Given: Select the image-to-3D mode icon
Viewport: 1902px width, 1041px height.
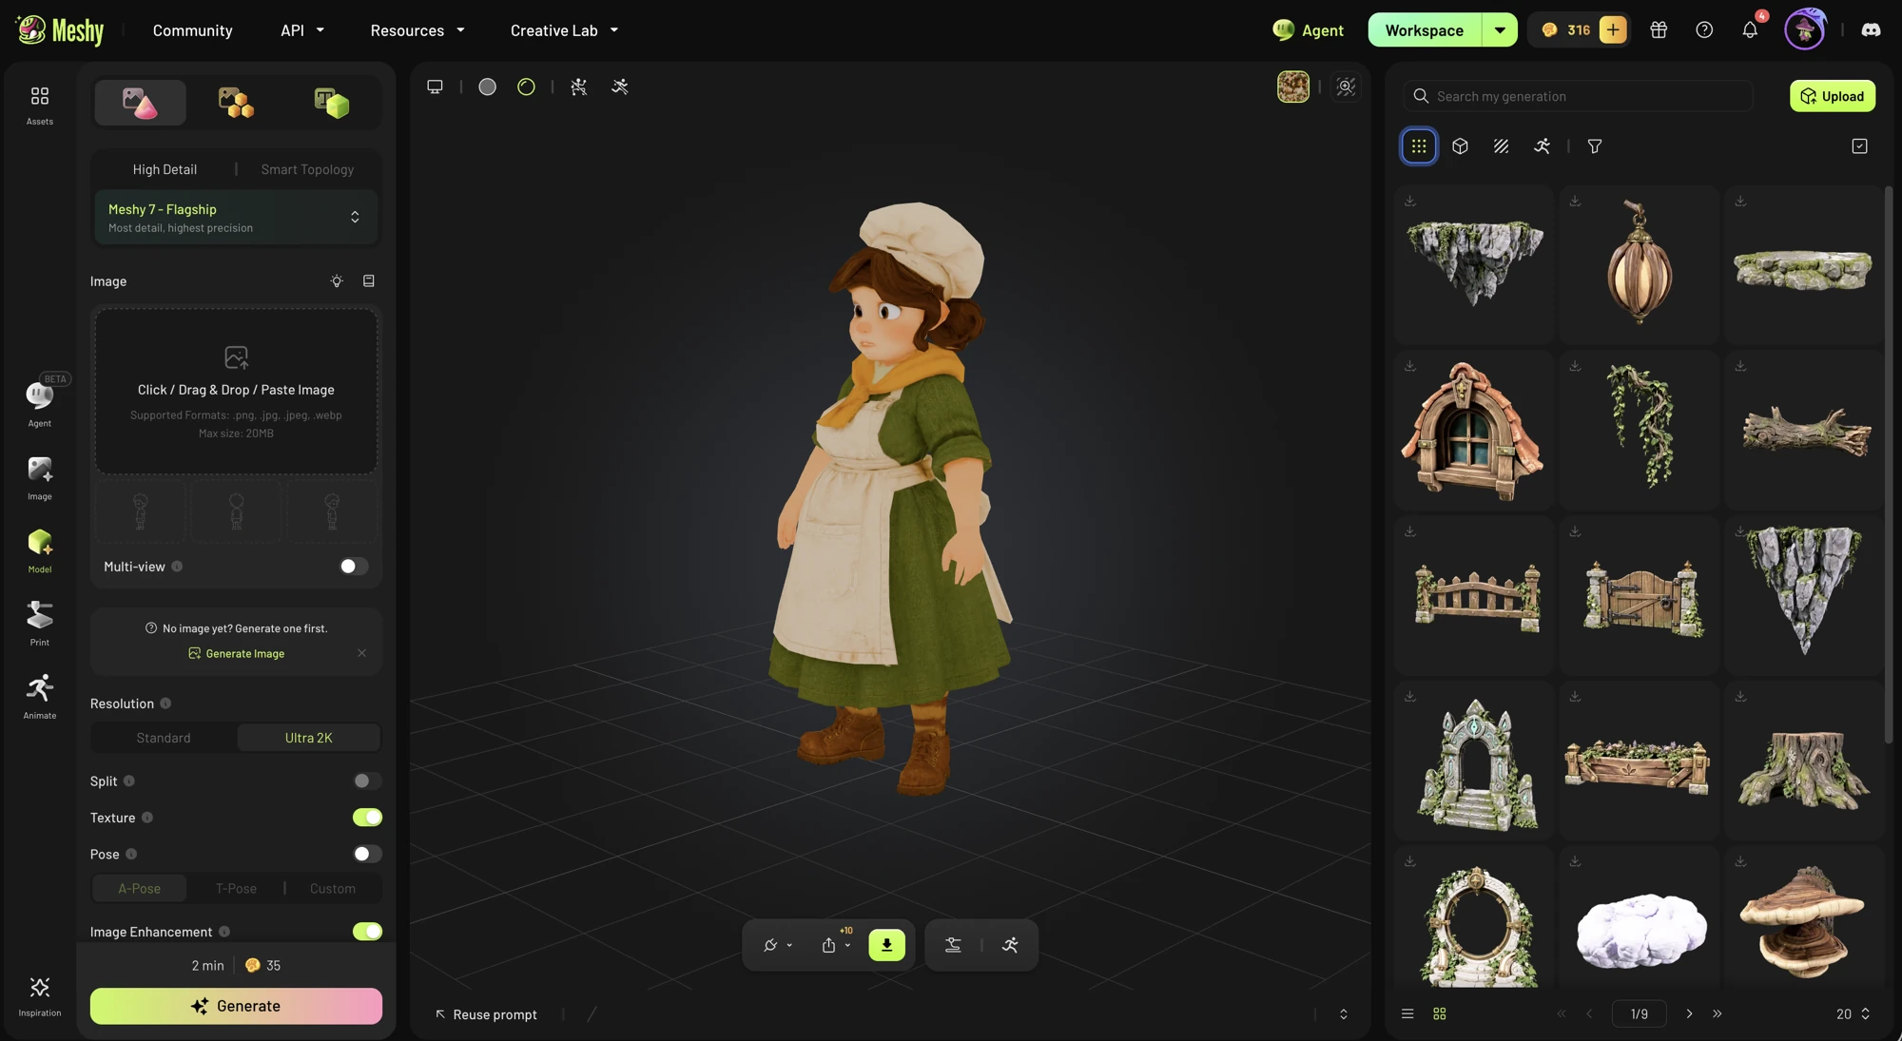Looking at the screenshot, I should click(140, 103).
